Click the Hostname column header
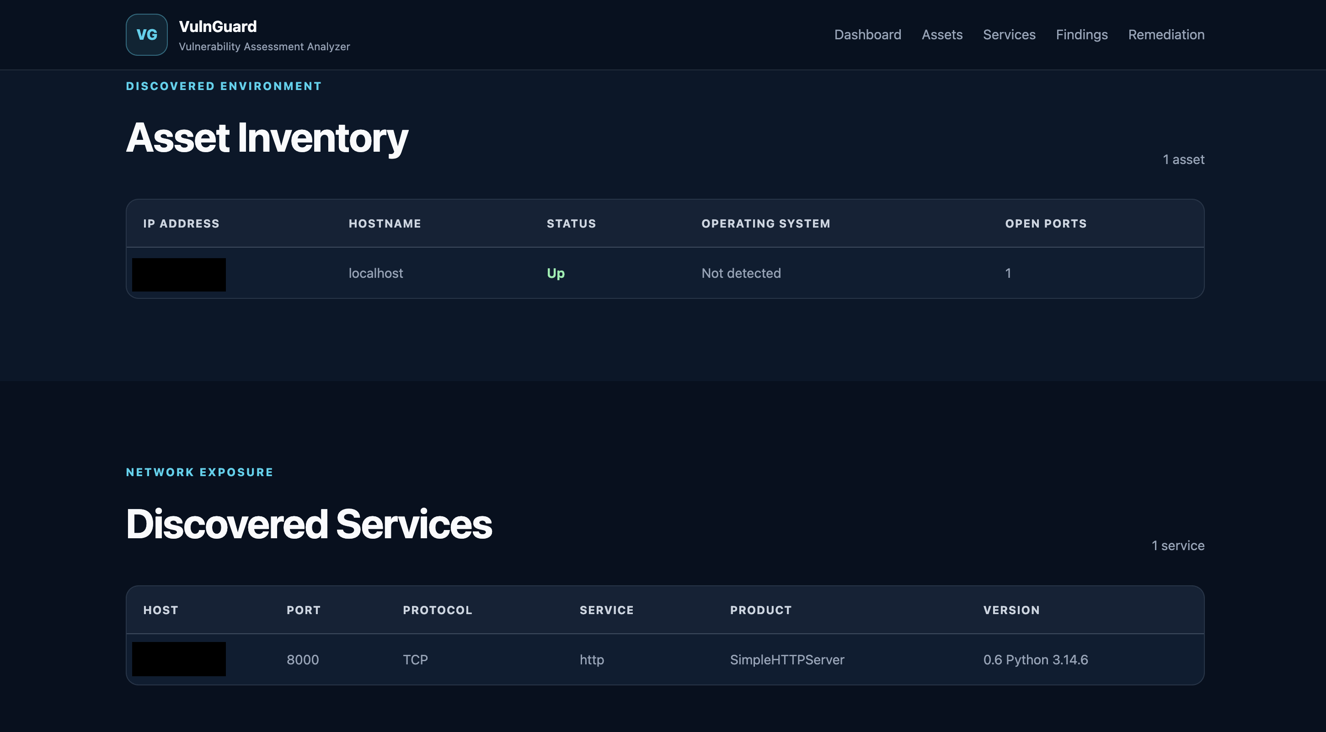The image size is (1326, 732). point(385,223)
